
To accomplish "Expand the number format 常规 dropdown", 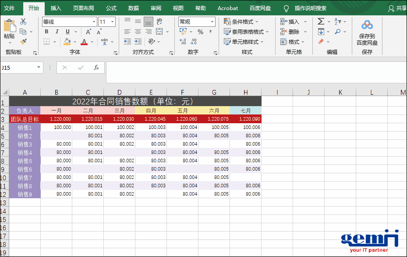I will pos(212,21).
